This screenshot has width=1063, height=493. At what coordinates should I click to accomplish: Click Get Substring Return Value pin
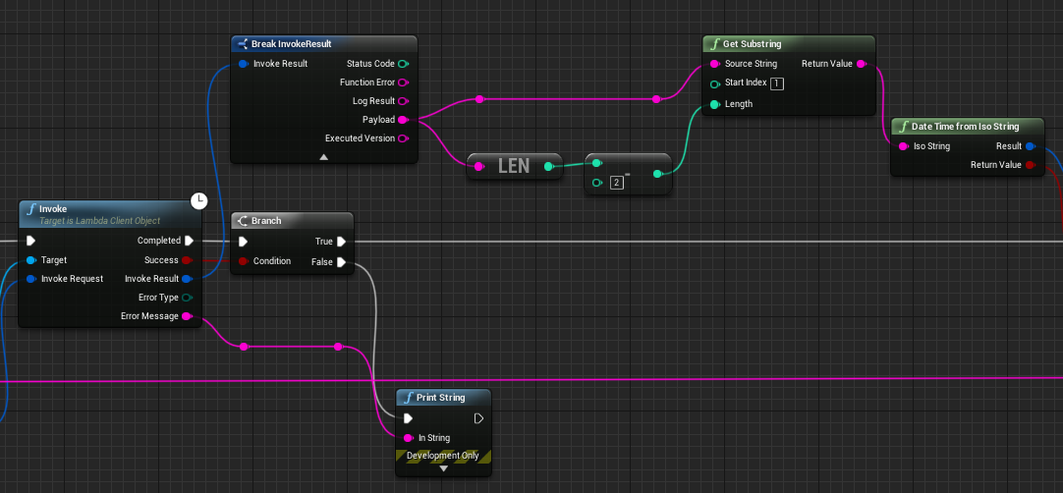pos(861,64)
